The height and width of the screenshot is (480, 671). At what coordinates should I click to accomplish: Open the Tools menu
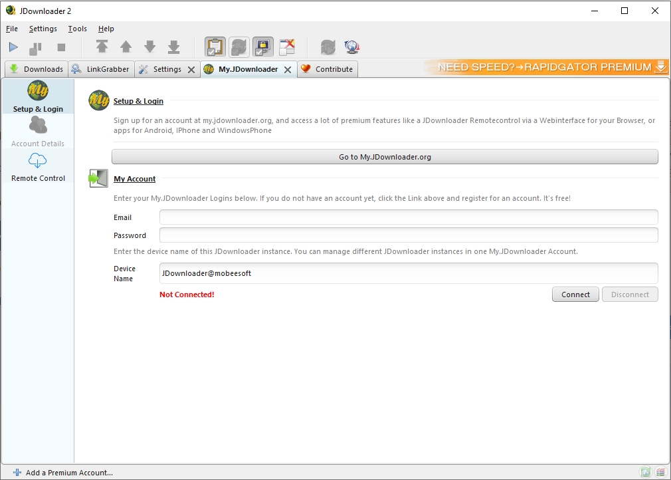(x=78, y=29)
